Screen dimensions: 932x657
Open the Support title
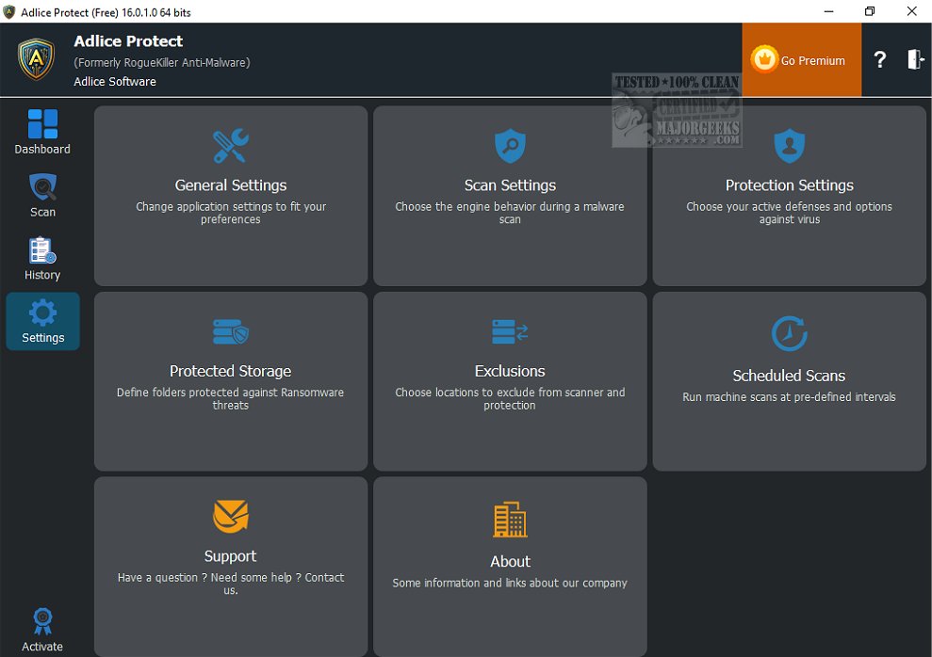(231, 556)
